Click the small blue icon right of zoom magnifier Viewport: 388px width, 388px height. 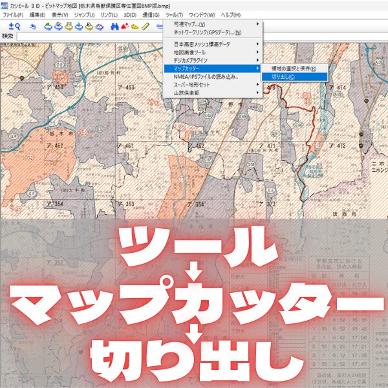pos(32,27)
